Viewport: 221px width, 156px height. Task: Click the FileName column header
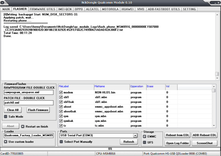click(x=112, y=87)
